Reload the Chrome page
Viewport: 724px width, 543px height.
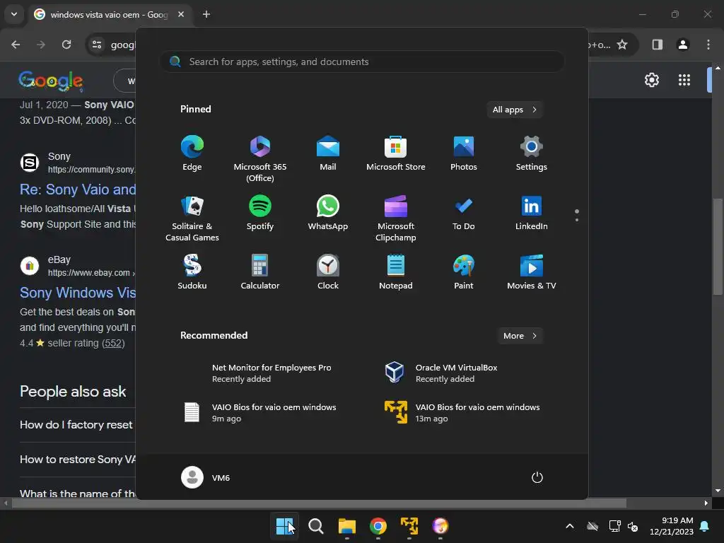[x=66, y=45]
